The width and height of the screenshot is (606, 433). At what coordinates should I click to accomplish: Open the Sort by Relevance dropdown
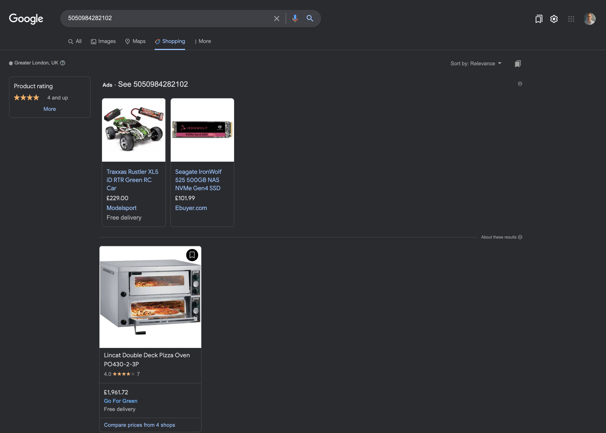point(476,64)
